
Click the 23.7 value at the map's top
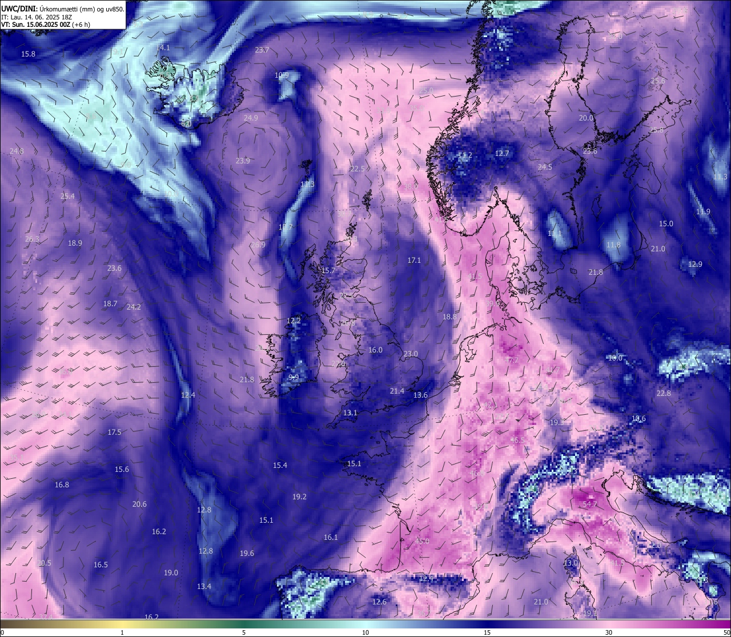pos(262,50)
